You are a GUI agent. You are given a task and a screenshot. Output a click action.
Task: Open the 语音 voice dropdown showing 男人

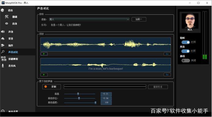89,20
